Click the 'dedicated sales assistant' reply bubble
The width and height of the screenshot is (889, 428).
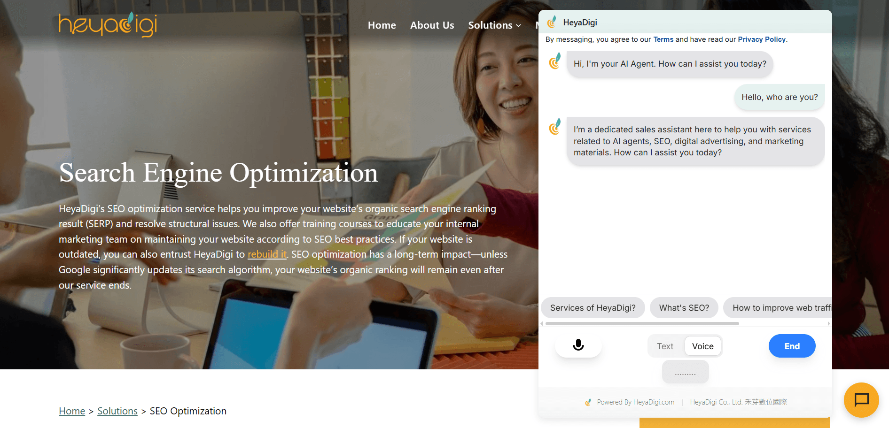pyautogui.click(x=695, y=141)
